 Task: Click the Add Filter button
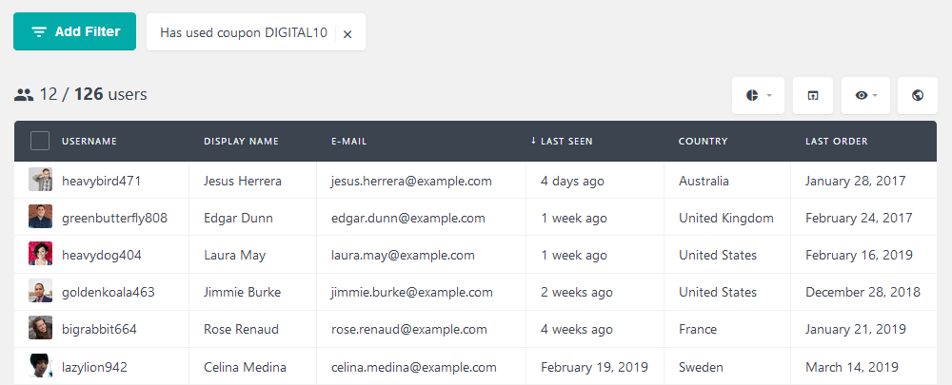pyautogui.click(x=74, y=31)
